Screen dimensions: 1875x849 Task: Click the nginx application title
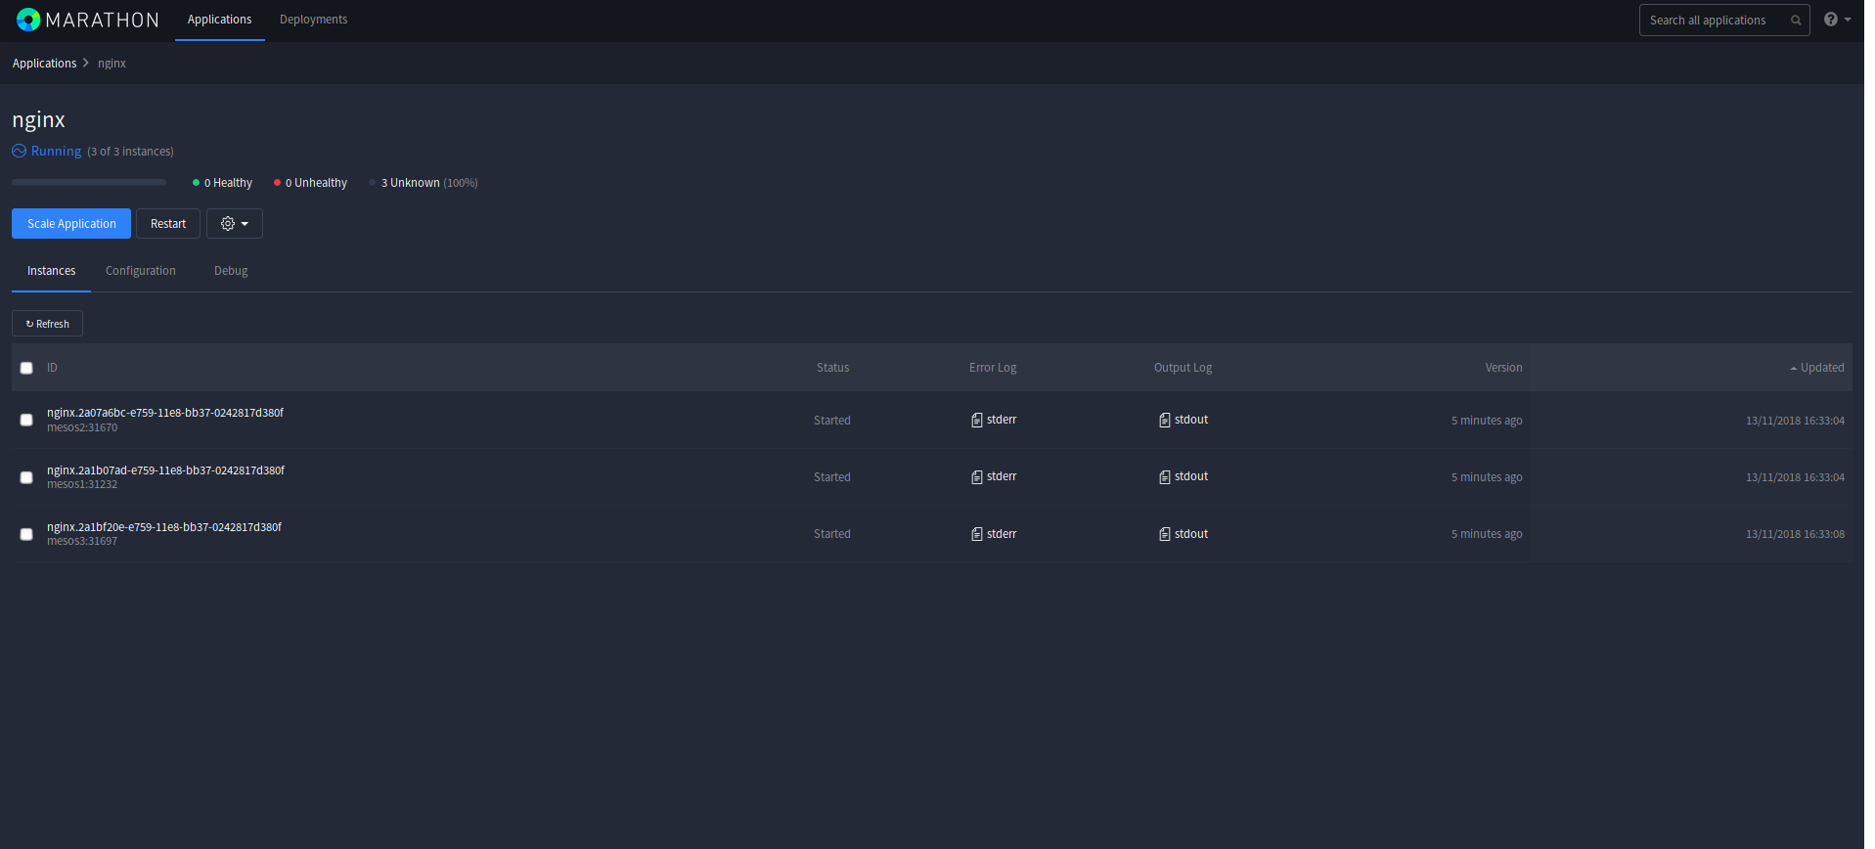coord(39,120)
